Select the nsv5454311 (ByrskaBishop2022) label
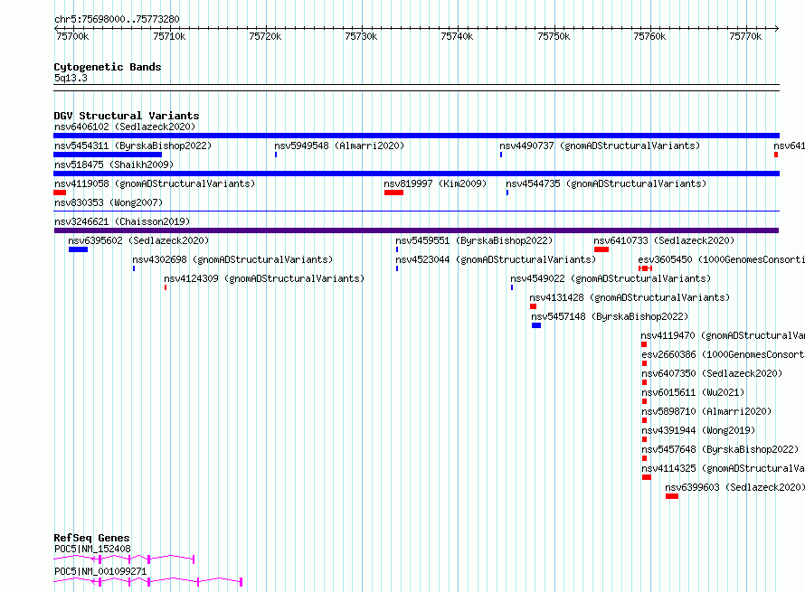The width and height of the screenshot is (805, 592). (133, 146)
